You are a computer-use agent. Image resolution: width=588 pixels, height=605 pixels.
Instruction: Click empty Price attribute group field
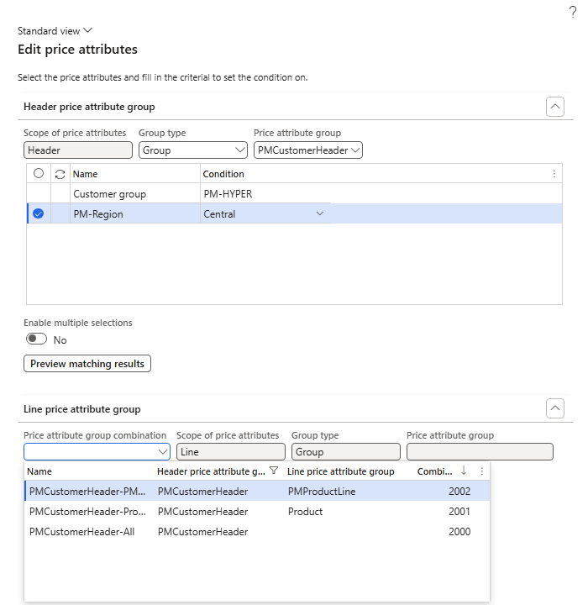pos(480,452)
